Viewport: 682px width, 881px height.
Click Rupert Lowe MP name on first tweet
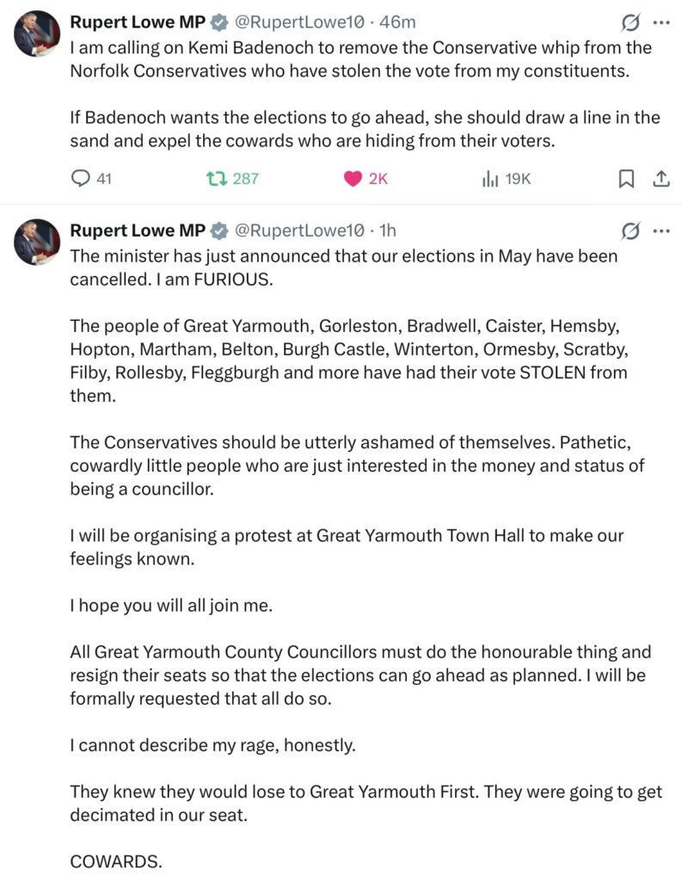point(137,22)
